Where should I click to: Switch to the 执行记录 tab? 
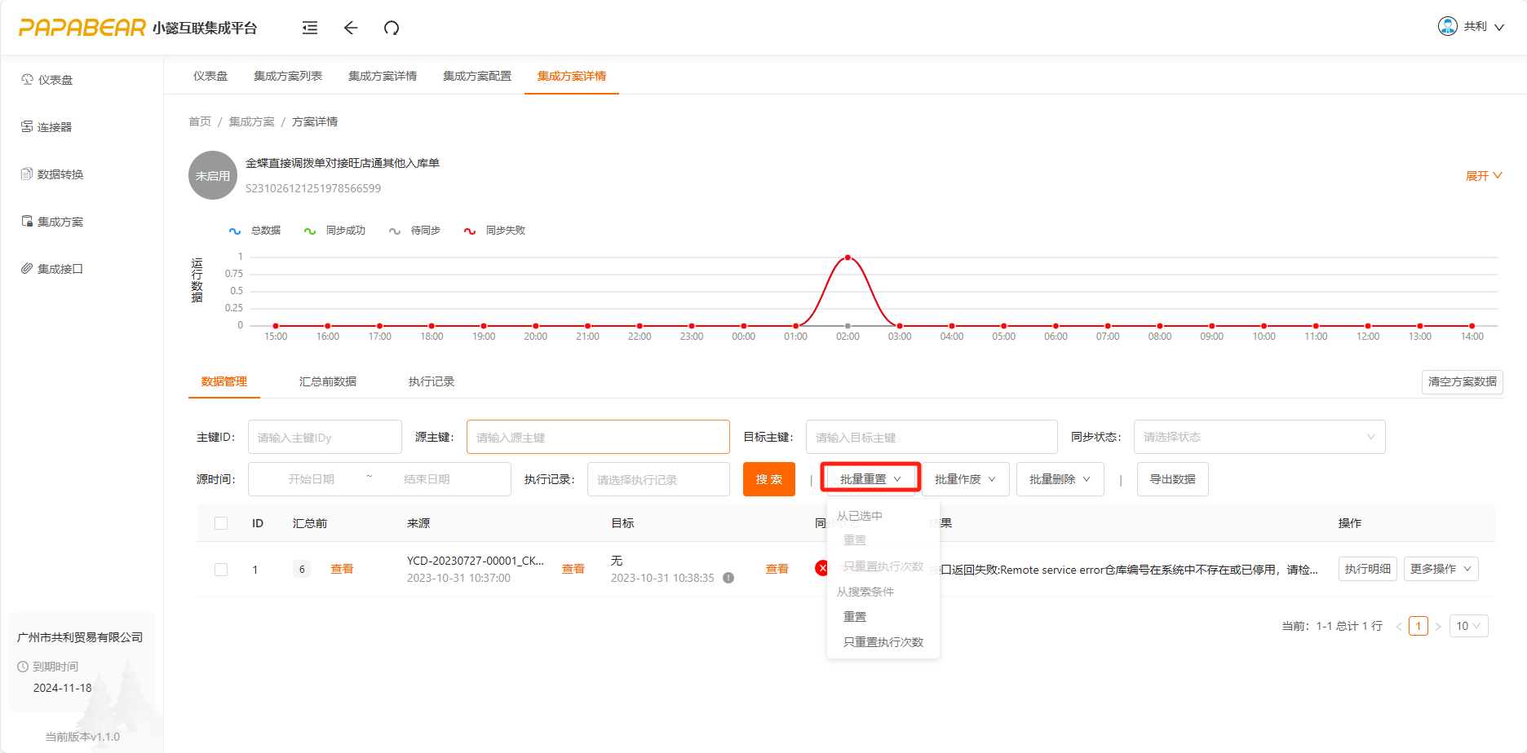click(431, 381)
